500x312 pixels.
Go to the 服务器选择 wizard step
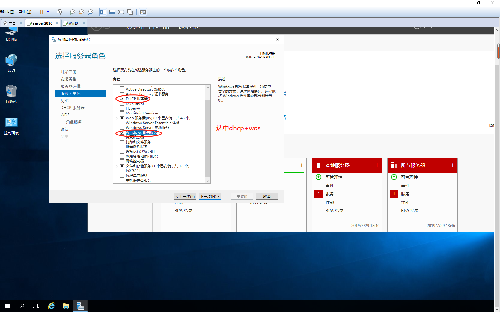[70, 86]
